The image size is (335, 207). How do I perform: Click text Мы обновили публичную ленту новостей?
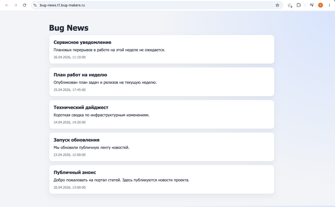click(92, 147)
